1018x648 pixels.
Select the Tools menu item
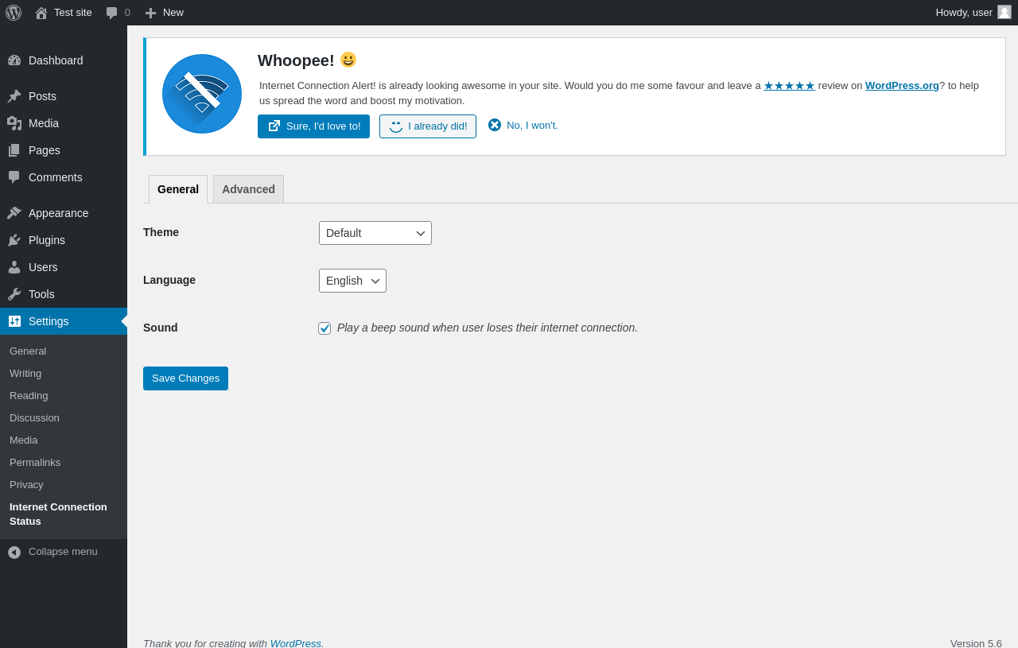click(x=64, y=294)
